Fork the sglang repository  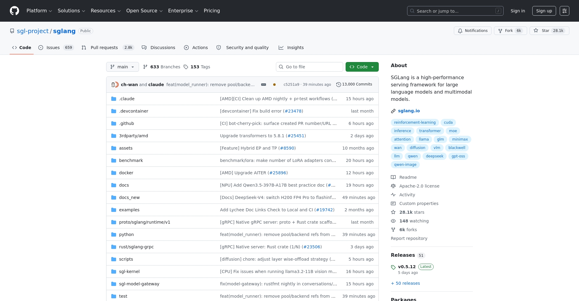pyautogui.click(x=510, y=31)
